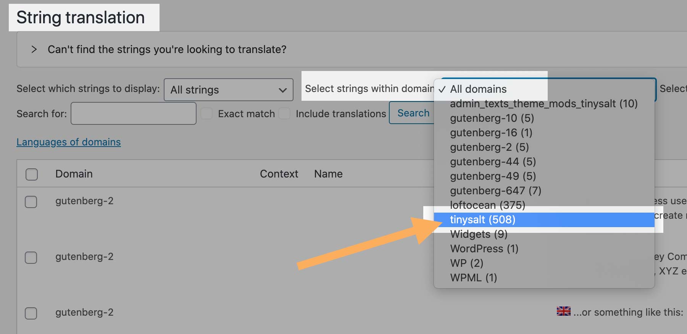
Task: Choose admin_texts_theme_mods_tinysalt (10) domain
Action: (x=544, y=103)
